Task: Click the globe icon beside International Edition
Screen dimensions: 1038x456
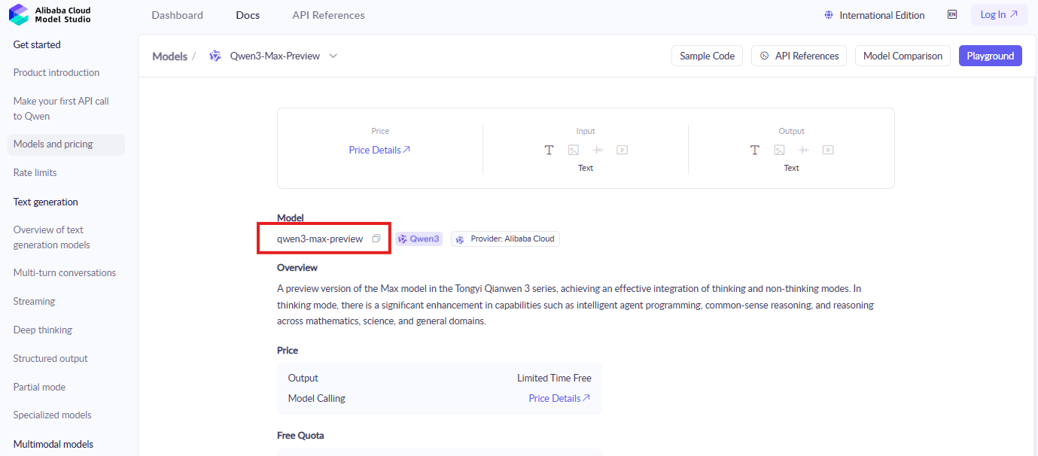Action: pyautogui.click(x=829, y=15)
